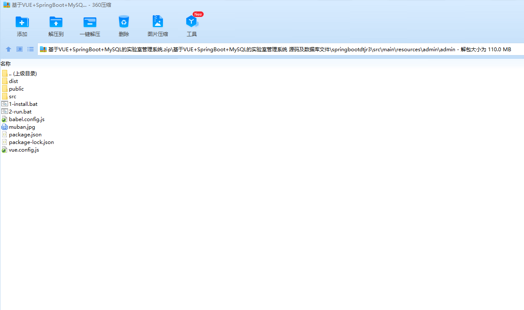Viewport: 524px width, 310px height.
Task: Click the 解压到 label text
Action: pyautogui.click(x=56, y=34)
